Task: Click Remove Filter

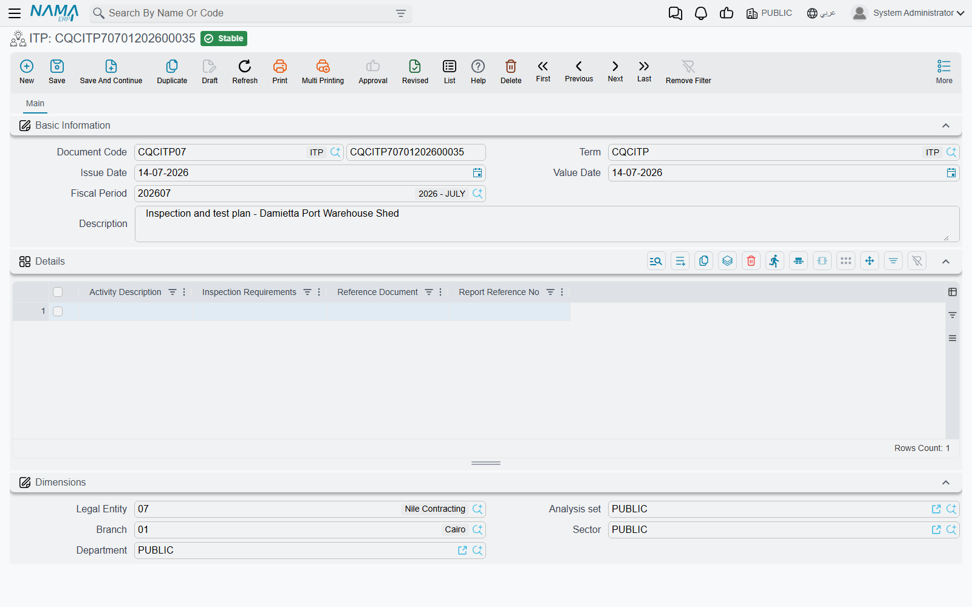Action: [x=688, y=72]
